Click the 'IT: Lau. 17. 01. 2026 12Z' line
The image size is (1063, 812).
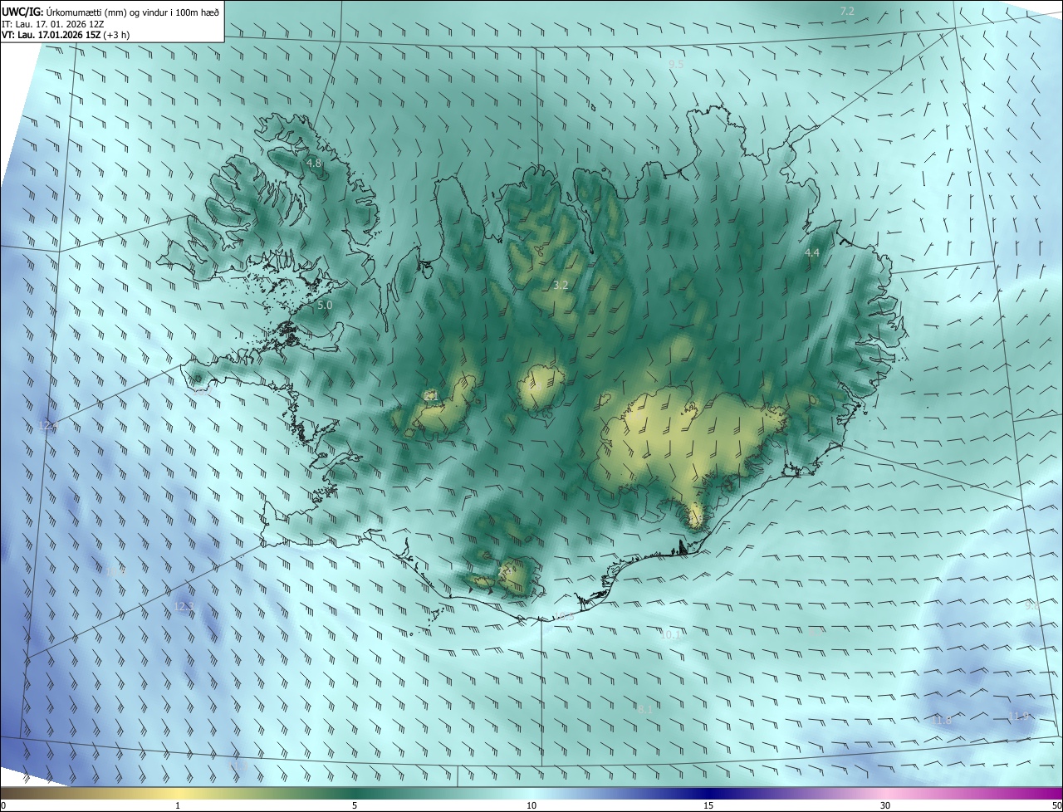(x=51, y=24)
